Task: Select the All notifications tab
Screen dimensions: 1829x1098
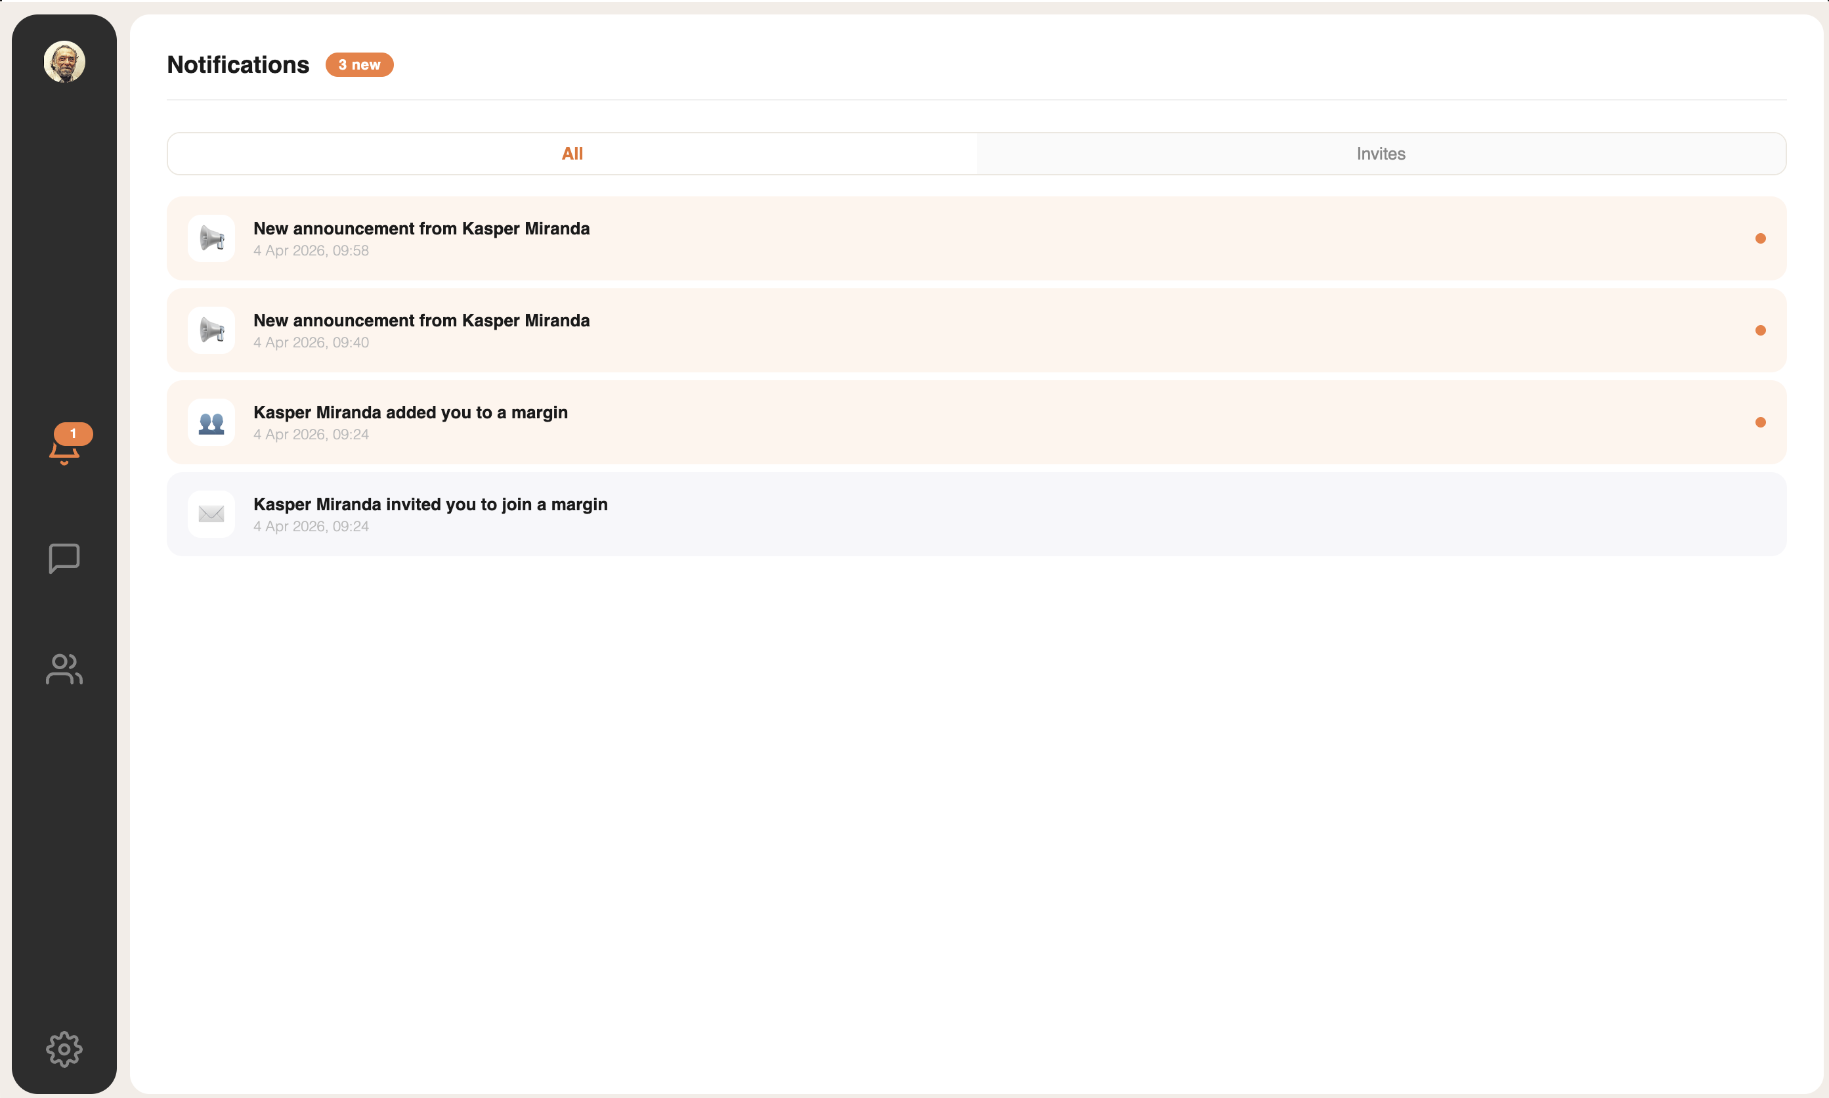Action: [x=572, y=154]
